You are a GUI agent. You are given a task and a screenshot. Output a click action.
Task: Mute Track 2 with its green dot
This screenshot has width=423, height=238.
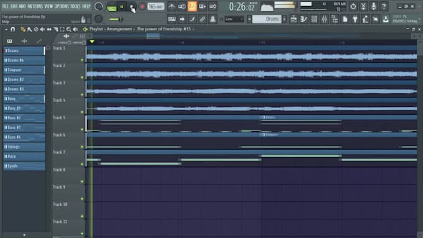(82, 77)
